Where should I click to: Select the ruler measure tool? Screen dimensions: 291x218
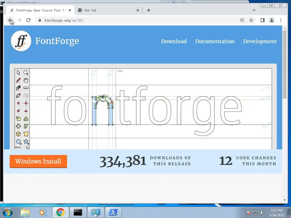[26, 88]
